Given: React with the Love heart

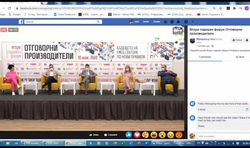Looking at the screenshot, I should click(x=137, y=135).
